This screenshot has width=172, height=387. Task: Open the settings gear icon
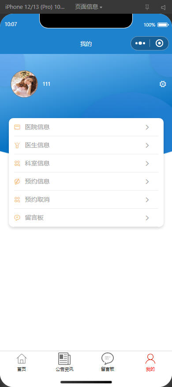pyautogui.click(x=163, y=84)
